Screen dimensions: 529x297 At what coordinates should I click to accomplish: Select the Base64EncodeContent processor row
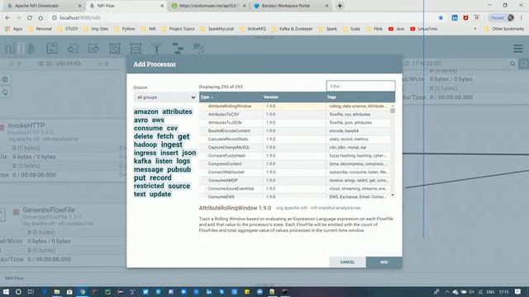pyautogui.click(x=295, y=130)
